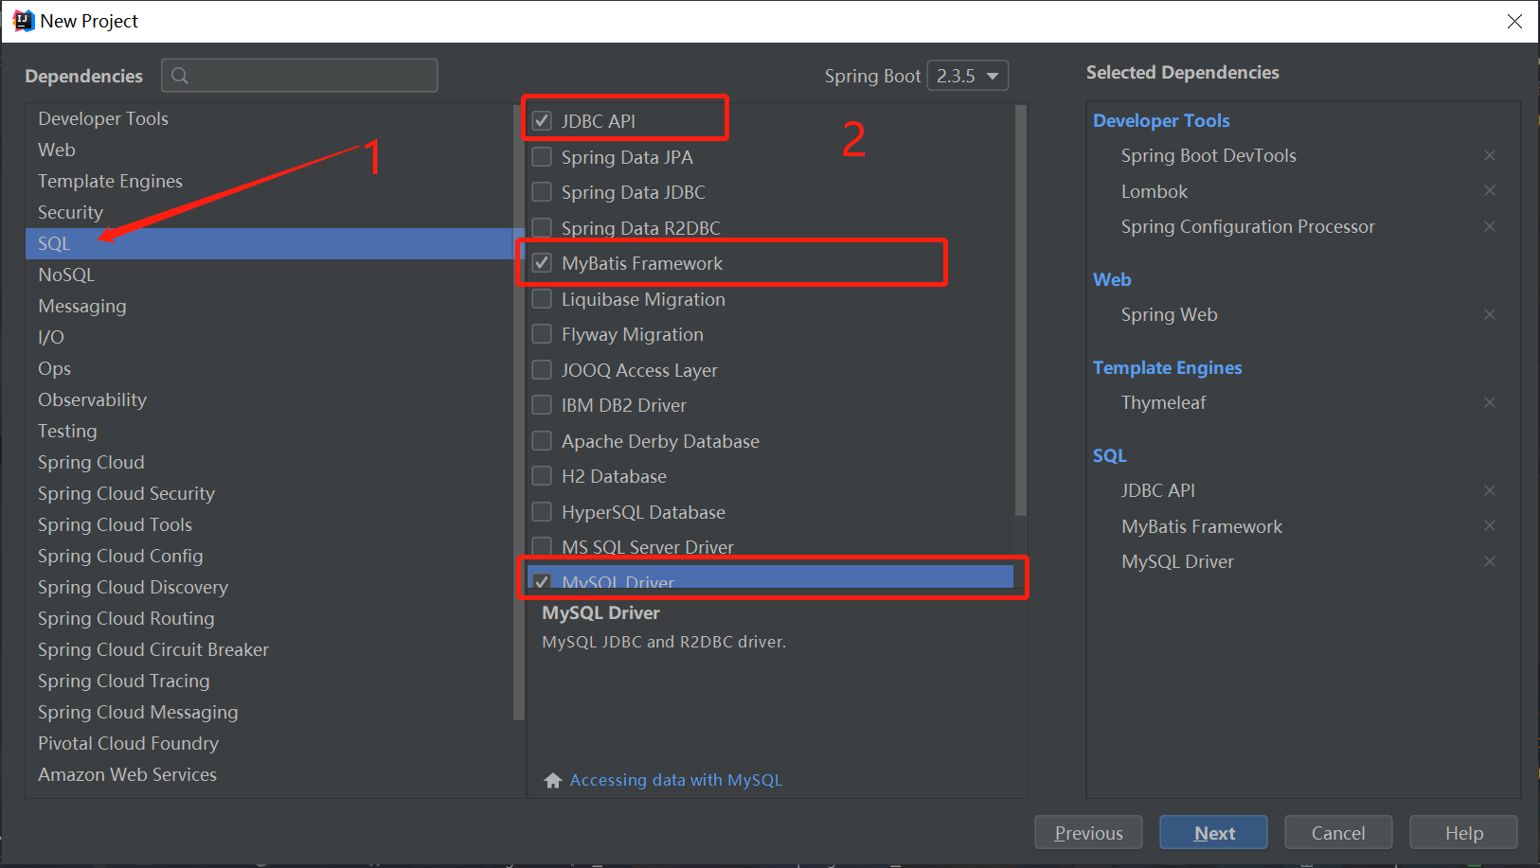This screenshot has width=1540, height=868.
Task: Open the Spring Cloud category
Action: click(91, 462)
